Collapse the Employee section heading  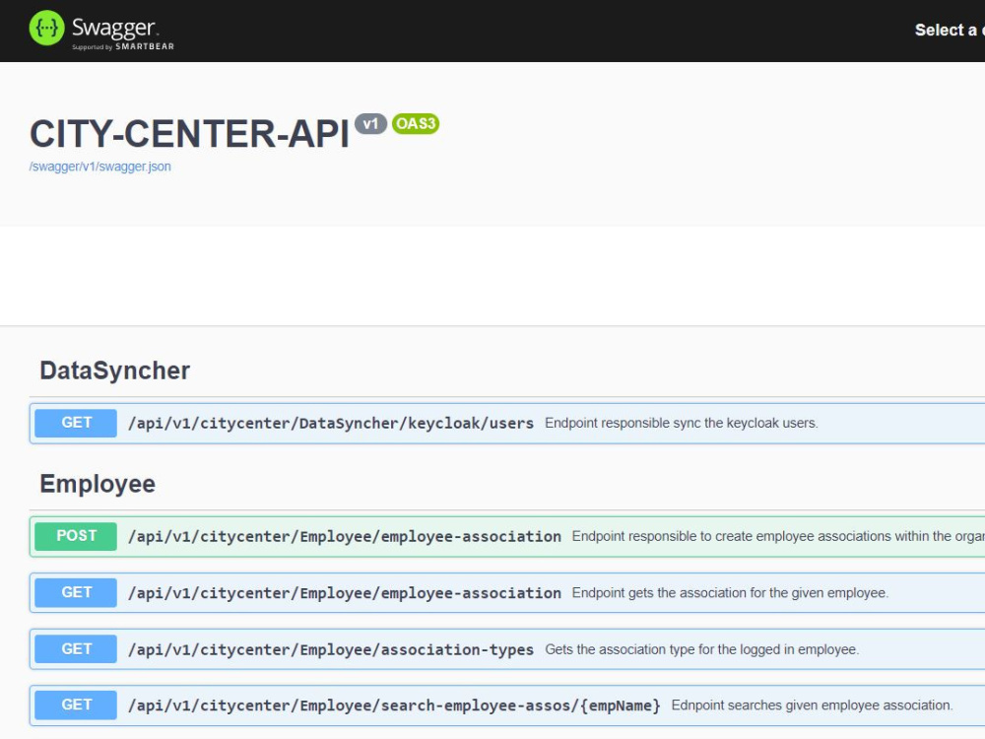point(98,484)
